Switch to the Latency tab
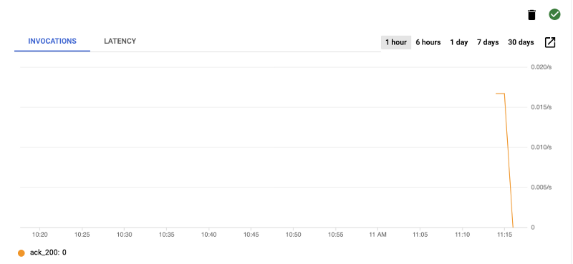The height and width of the screenshot is (264, 573). pyautogui.click(x=120, y=41)
